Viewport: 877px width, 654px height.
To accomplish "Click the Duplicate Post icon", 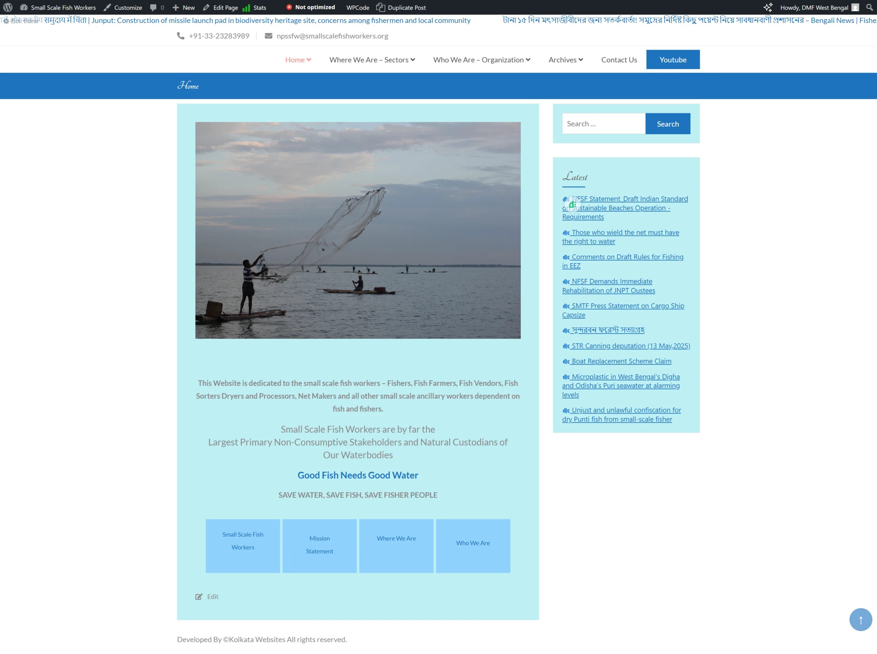I will 380,7.
